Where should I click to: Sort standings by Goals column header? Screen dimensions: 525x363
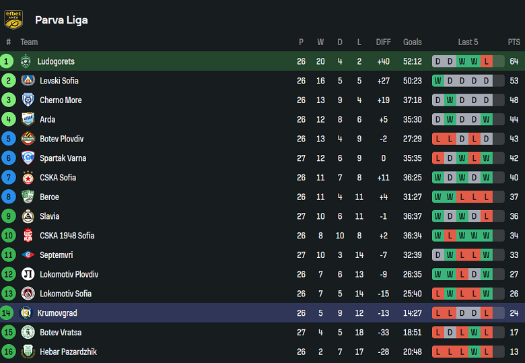413,42
